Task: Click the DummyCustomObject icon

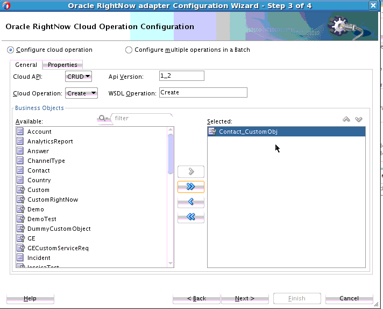Action: [x=21, y=229]
